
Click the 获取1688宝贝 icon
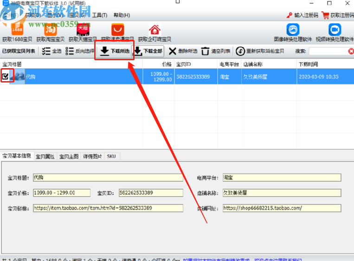17,30
